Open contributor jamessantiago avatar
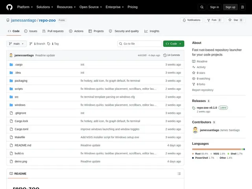The height and width of the screenshot is (189, 252). click(195, 130)
